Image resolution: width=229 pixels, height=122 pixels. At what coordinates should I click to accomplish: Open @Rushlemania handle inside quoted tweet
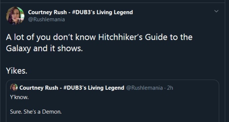144,88
